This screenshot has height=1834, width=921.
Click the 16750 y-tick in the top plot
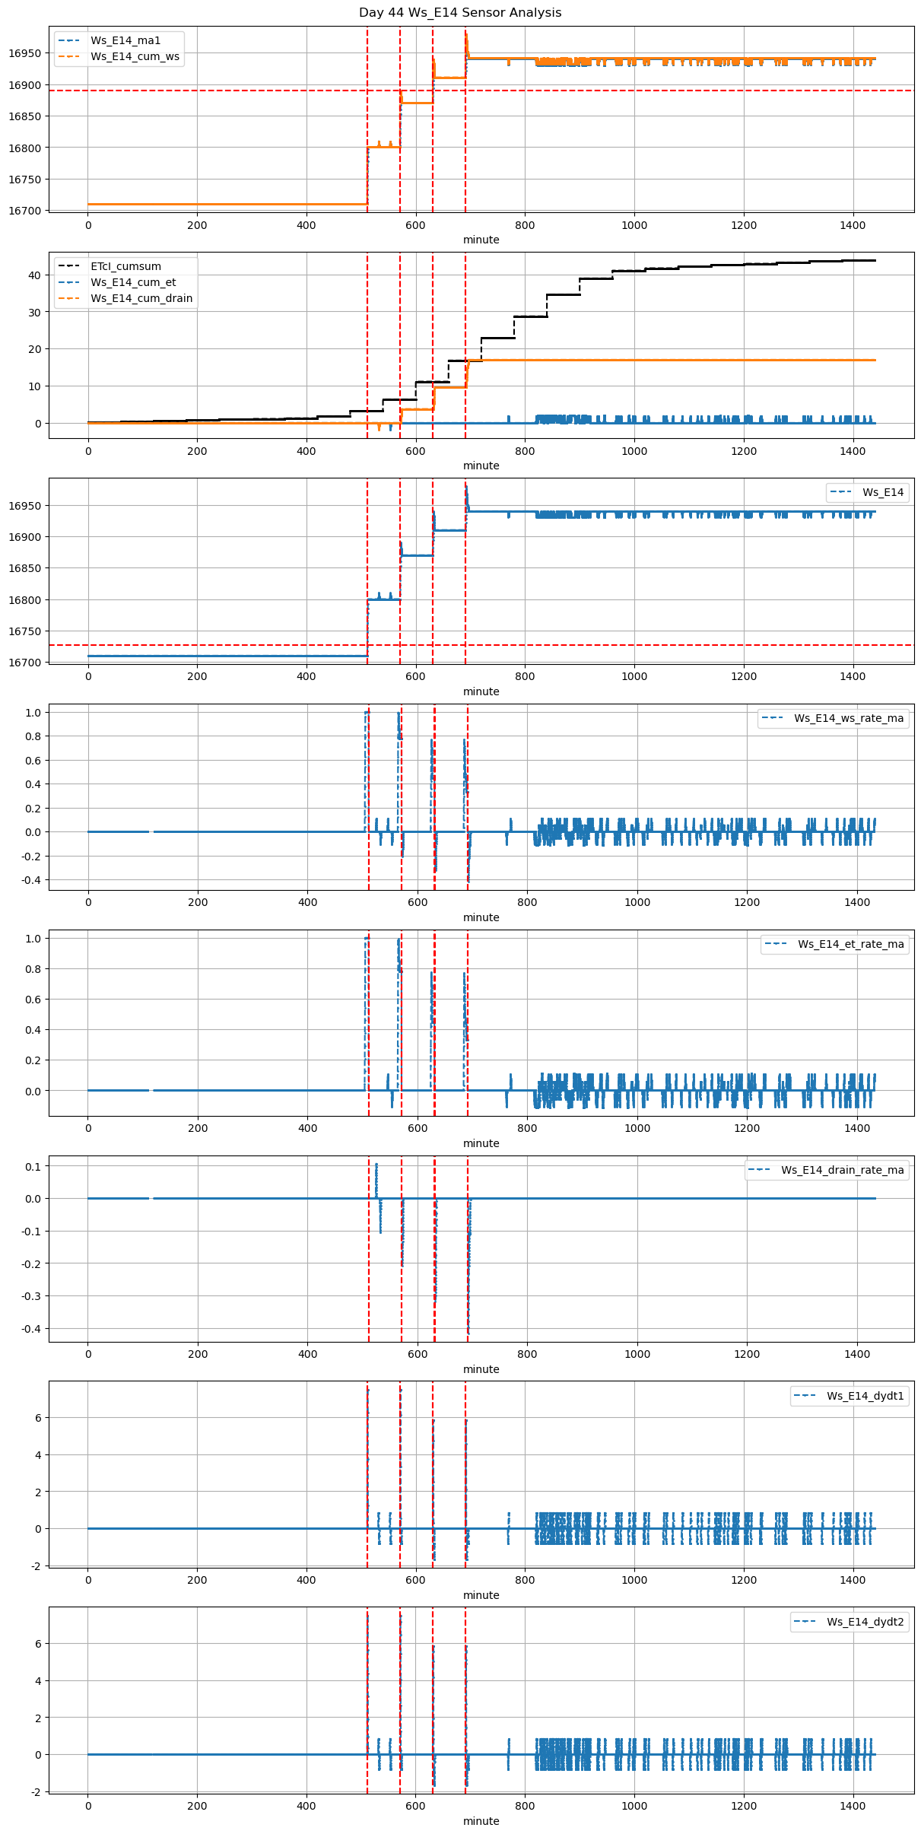(25, 180)
